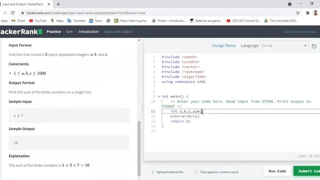320x180 pixels.
Task: Open the browser extensions puzzle icon
Action: point(307,13)
